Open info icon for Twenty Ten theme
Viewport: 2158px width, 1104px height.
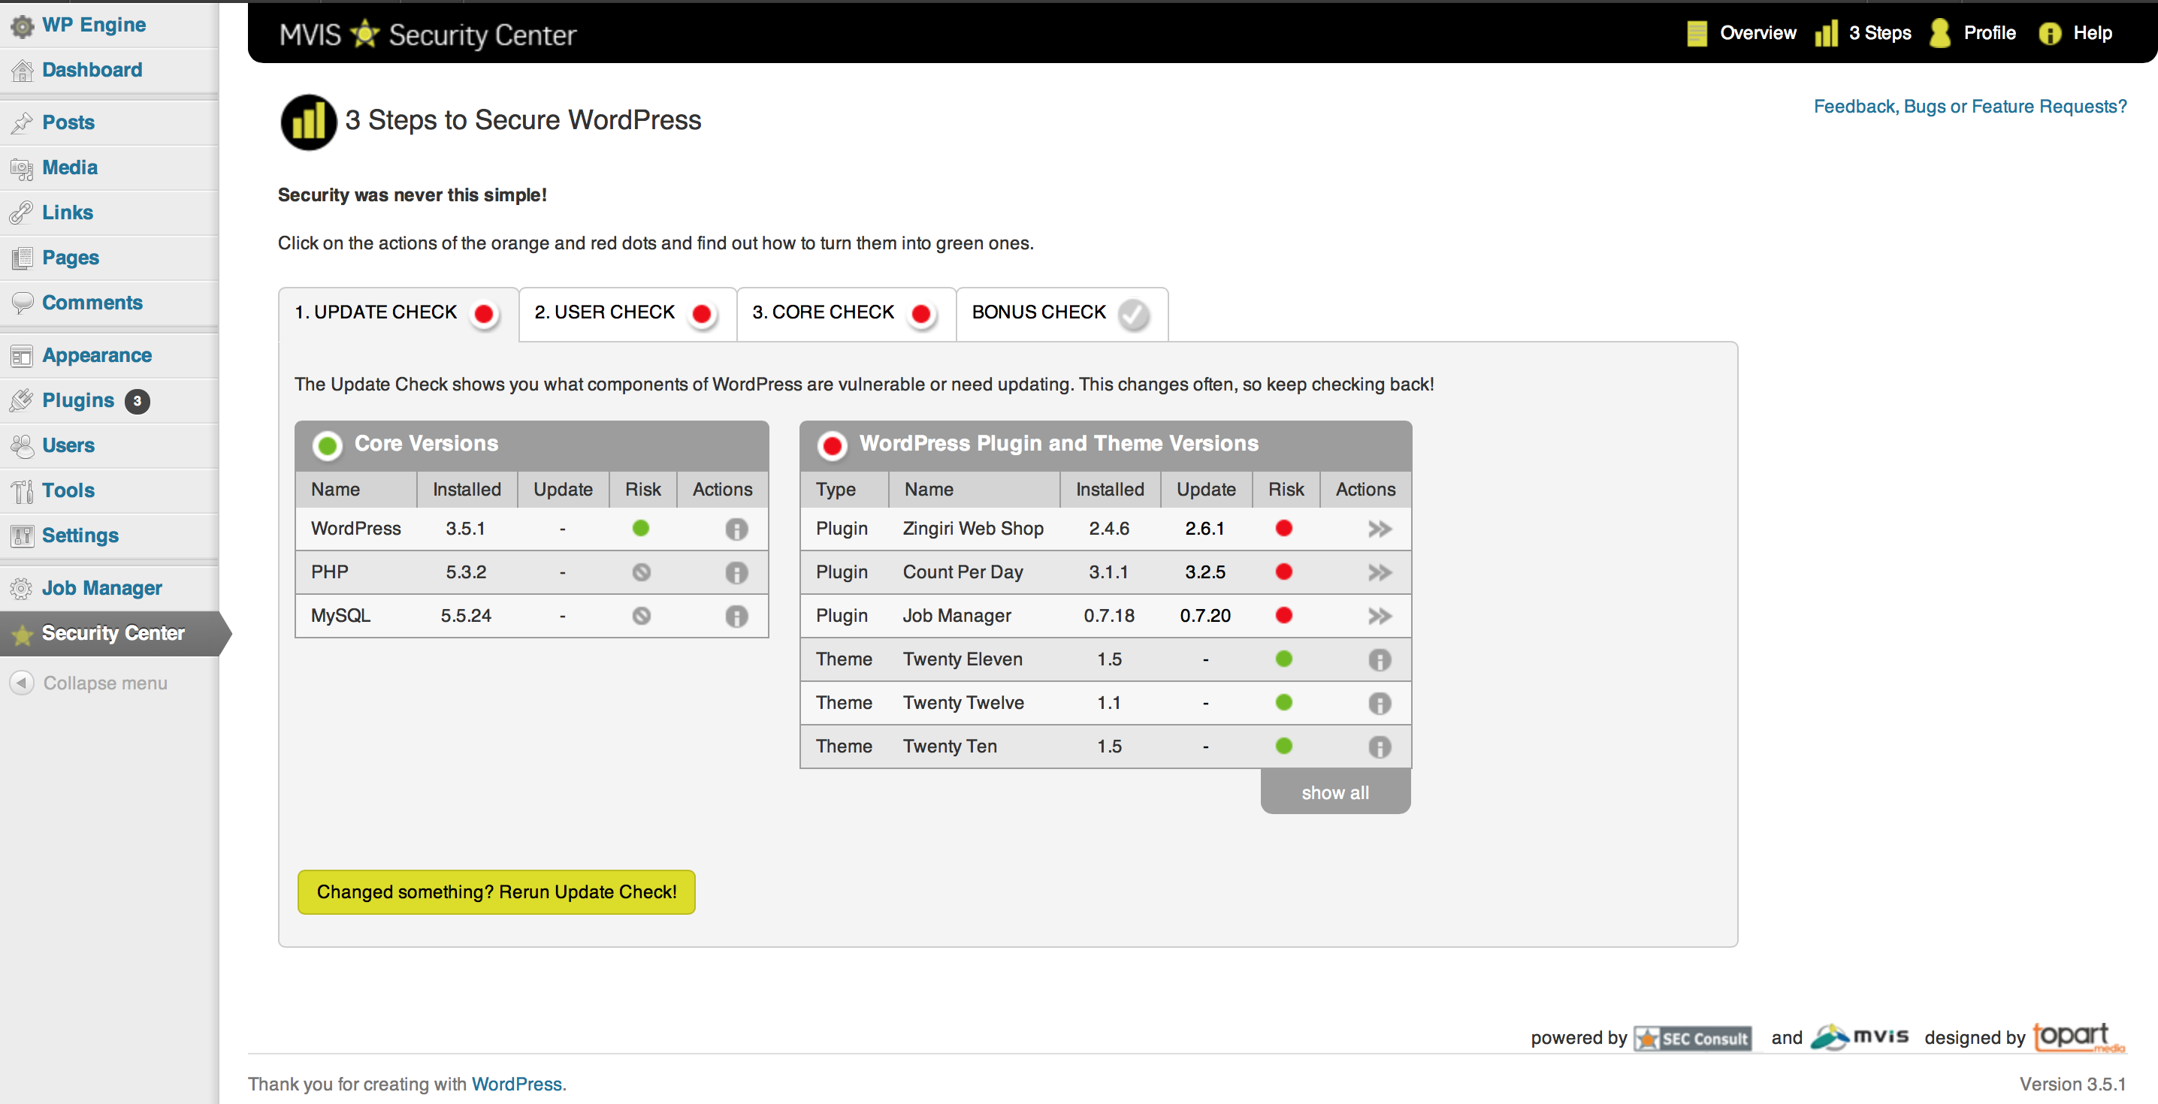[1380, 747]
